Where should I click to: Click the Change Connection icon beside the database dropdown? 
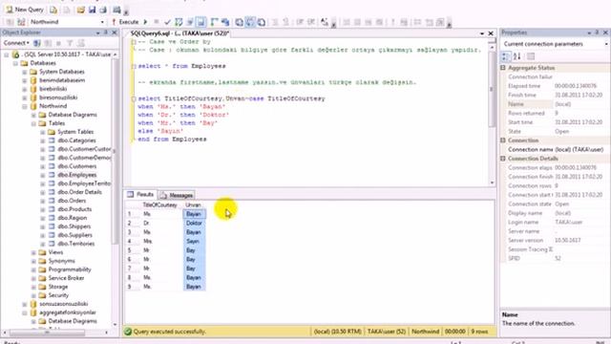21,22
